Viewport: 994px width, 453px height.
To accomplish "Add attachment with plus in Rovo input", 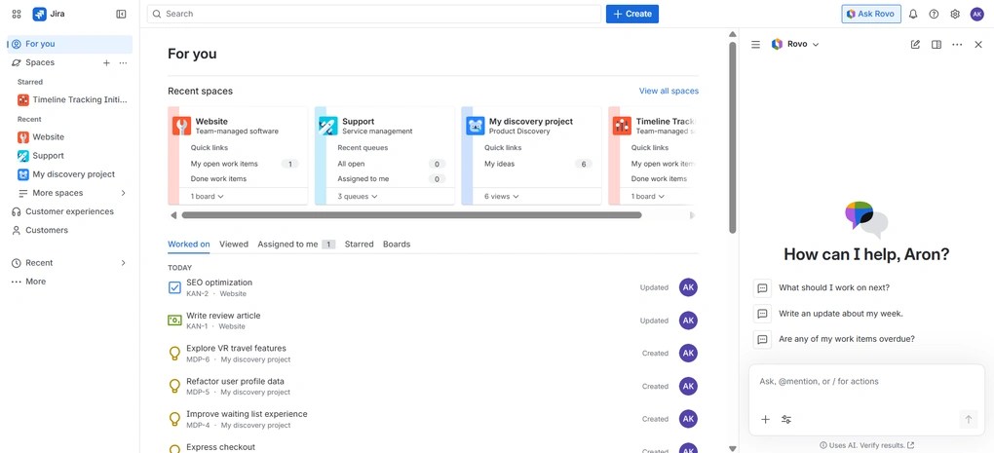I will [x=765, y=420].
